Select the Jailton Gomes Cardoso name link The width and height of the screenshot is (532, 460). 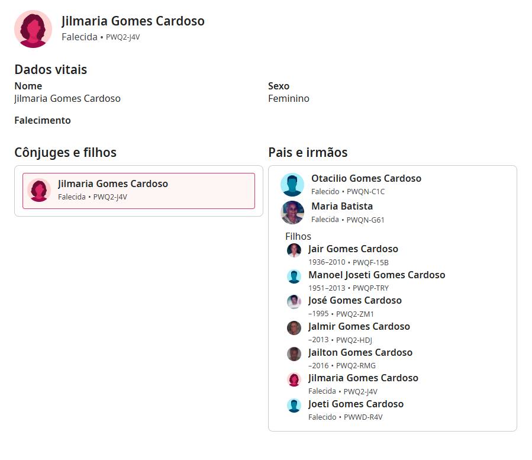click(x=360, y=352)
